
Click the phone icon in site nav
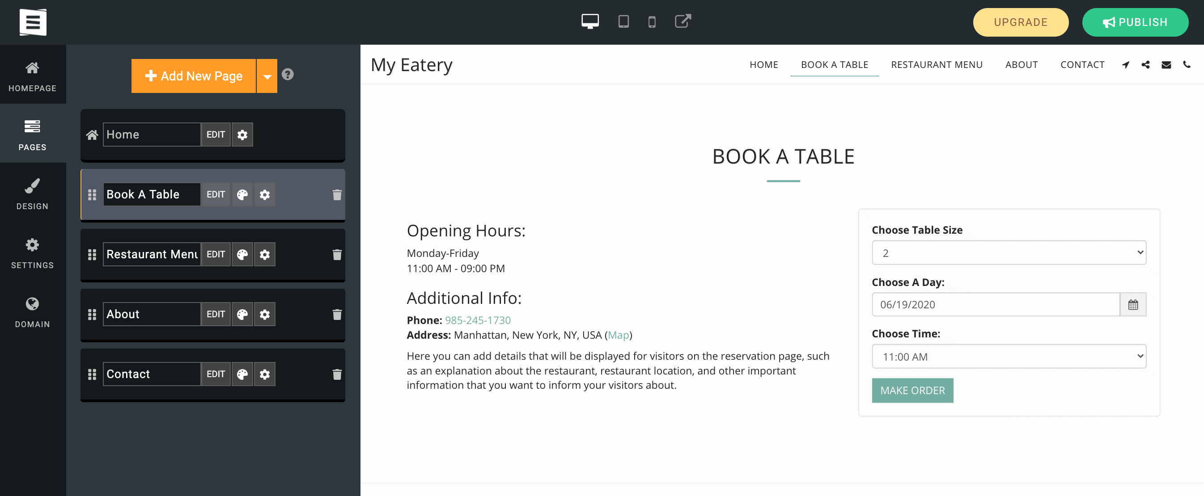[x=1186, y=65]
